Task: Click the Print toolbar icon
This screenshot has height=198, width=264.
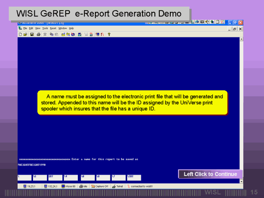Action: tap(39, 34)
